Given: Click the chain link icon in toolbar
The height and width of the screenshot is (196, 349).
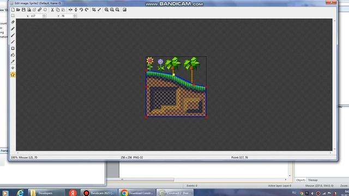Looking at the screenshot, I should [40, 10].
